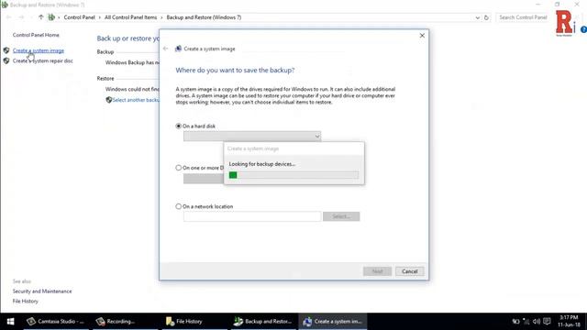
Task: Click the Search Control Panel box
Action: [x=524, y=17]
